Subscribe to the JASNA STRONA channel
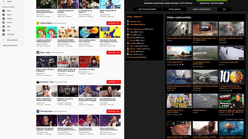Image resolution: width=248 pixels, height=139 pixels. point(114,23)
